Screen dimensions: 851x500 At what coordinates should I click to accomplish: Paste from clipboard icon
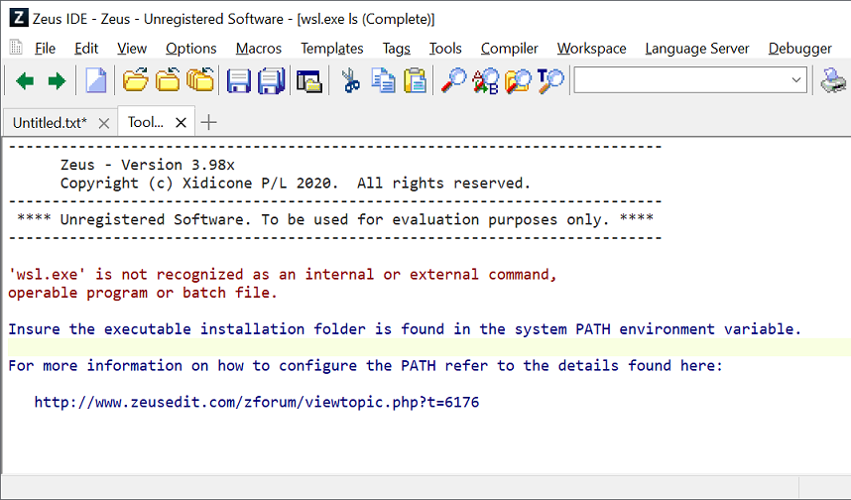tap(416, 80)
